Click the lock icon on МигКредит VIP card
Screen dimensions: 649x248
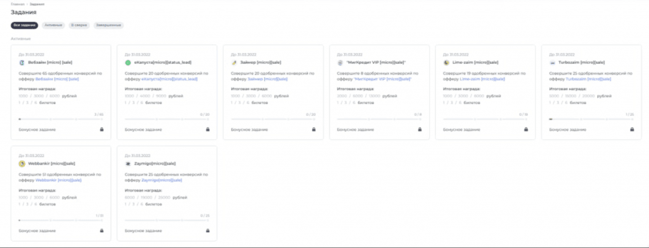[420, 129]
